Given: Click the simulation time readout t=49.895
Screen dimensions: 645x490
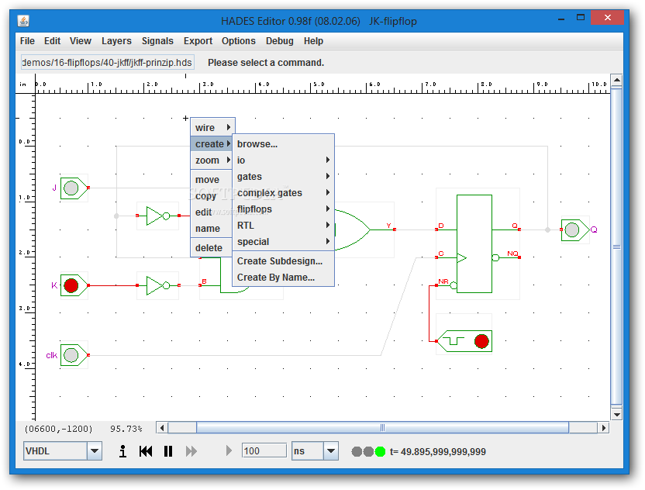Looking at the screenshot, I should [x=438, y=452].
